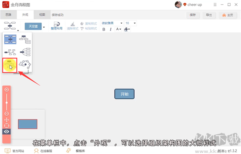This screenshot has height=154, width=241.
Task: Click the zoom out minus icon
Action: point(6,113)
